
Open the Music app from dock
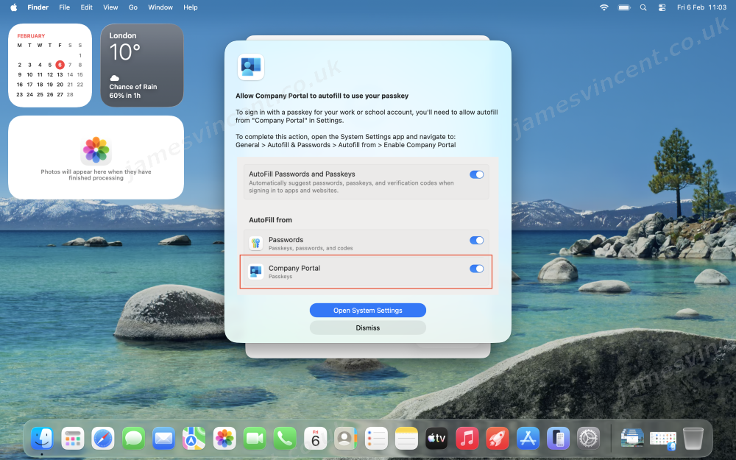pos(467,439)
